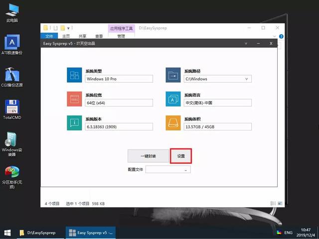319x239 pixels.
Task: Click the 系统体积 orange disk icon
Action: tap(173, 123)
